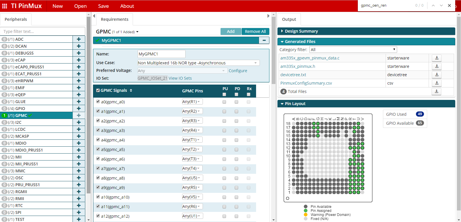The image size is (461, 222).
Task: Open the GPMC added instances dropdown
Action: [137, 32]
